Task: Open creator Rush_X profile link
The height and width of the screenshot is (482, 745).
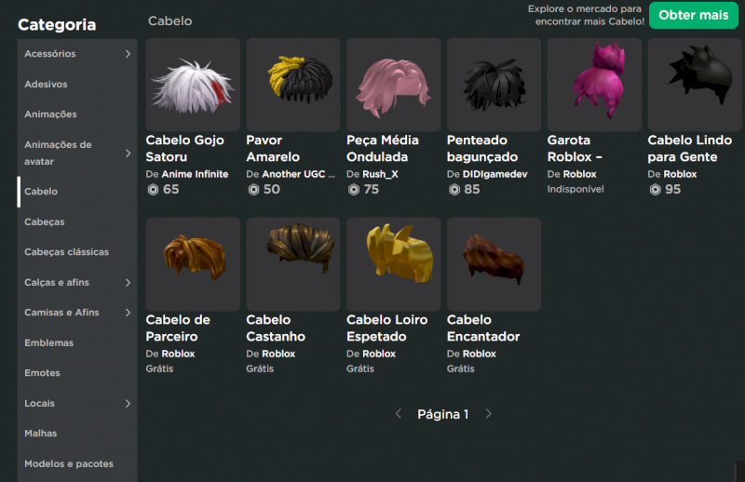Action: [x=380, y=174]
